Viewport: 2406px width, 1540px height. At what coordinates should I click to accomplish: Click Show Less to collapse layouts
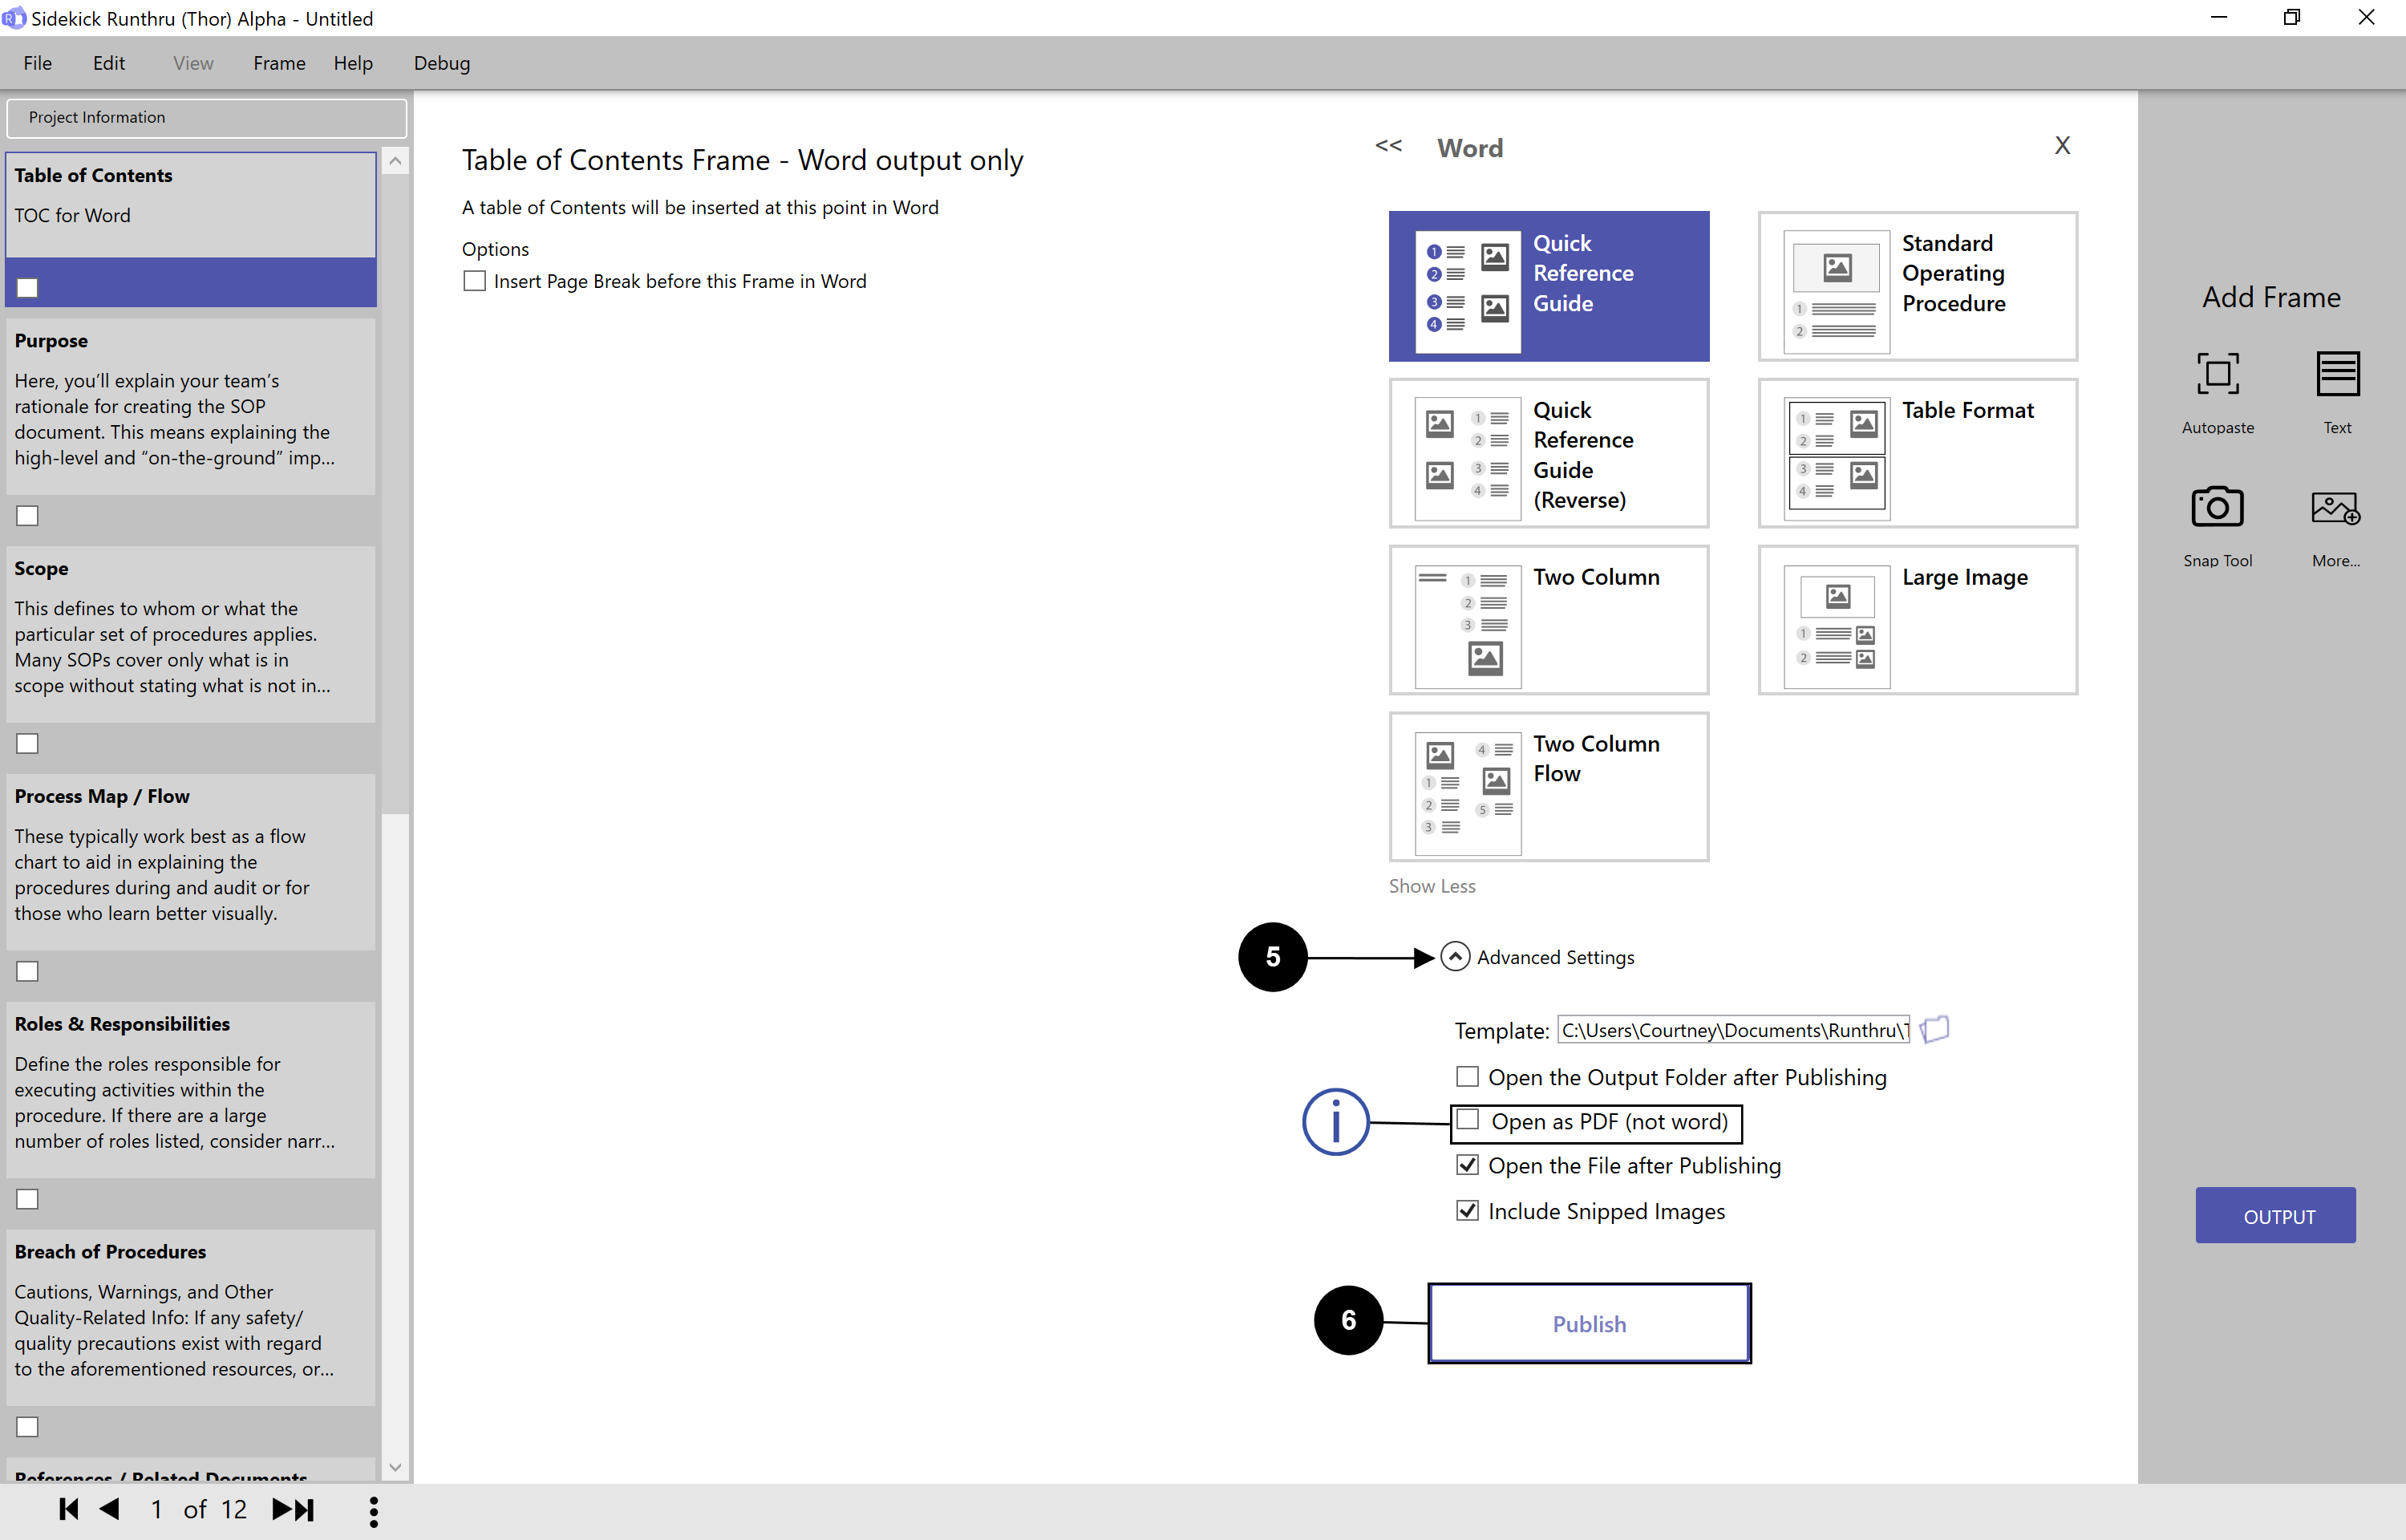pyautogui.click(x=1432, y=886)
